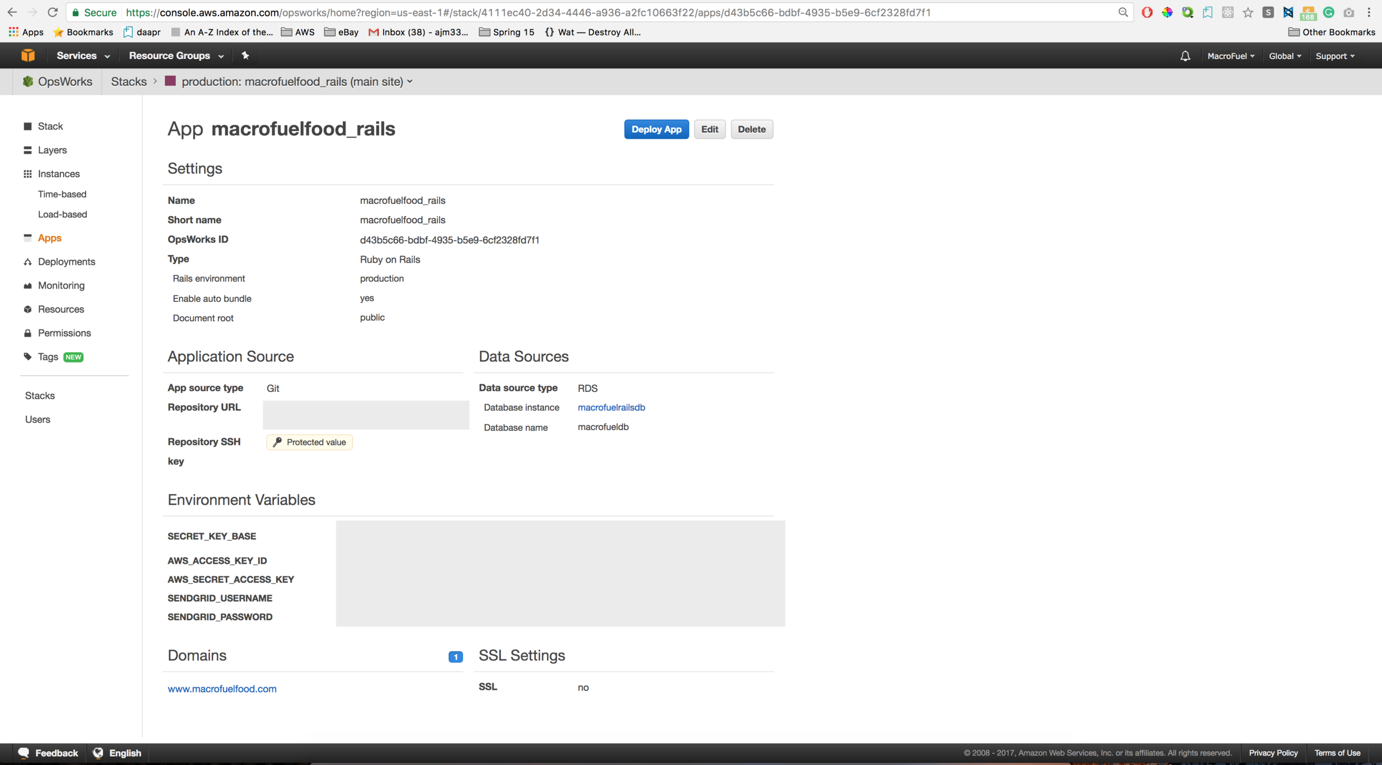This screenshot has height=765, width=1382.
Task: Expand the Resource Groups dropdown
Action: pos(176,55)
